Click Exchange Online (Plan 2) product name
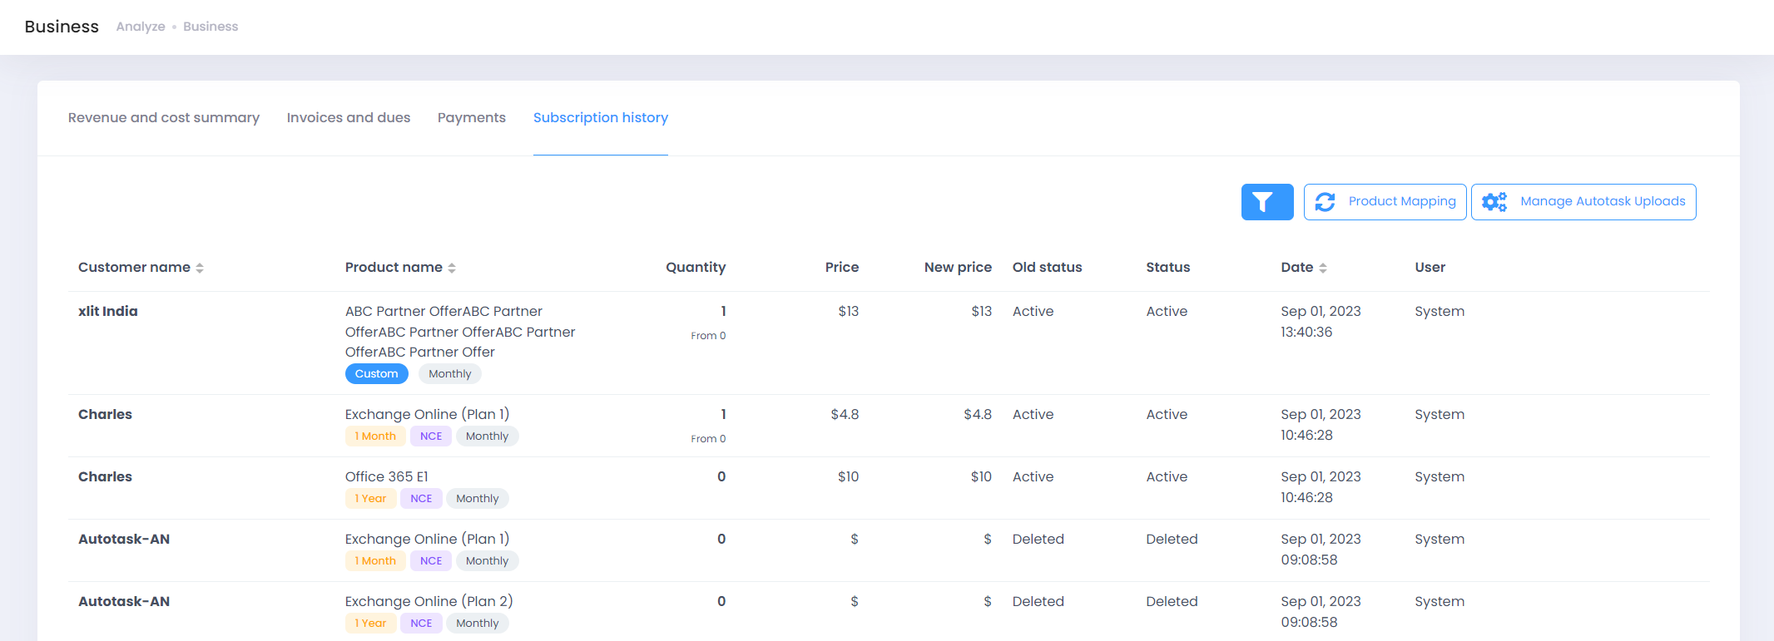This screenshot has width=1774, height=641. tap(429, 601)
